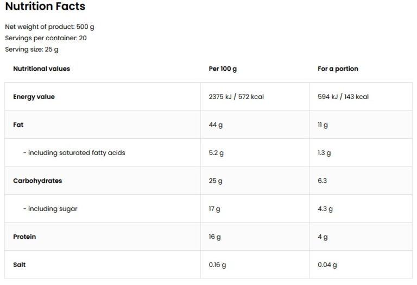Click the For a portion column header
The width and height of the screenshot is (417, 285).
pyautogui.click(x=338, y=69)
